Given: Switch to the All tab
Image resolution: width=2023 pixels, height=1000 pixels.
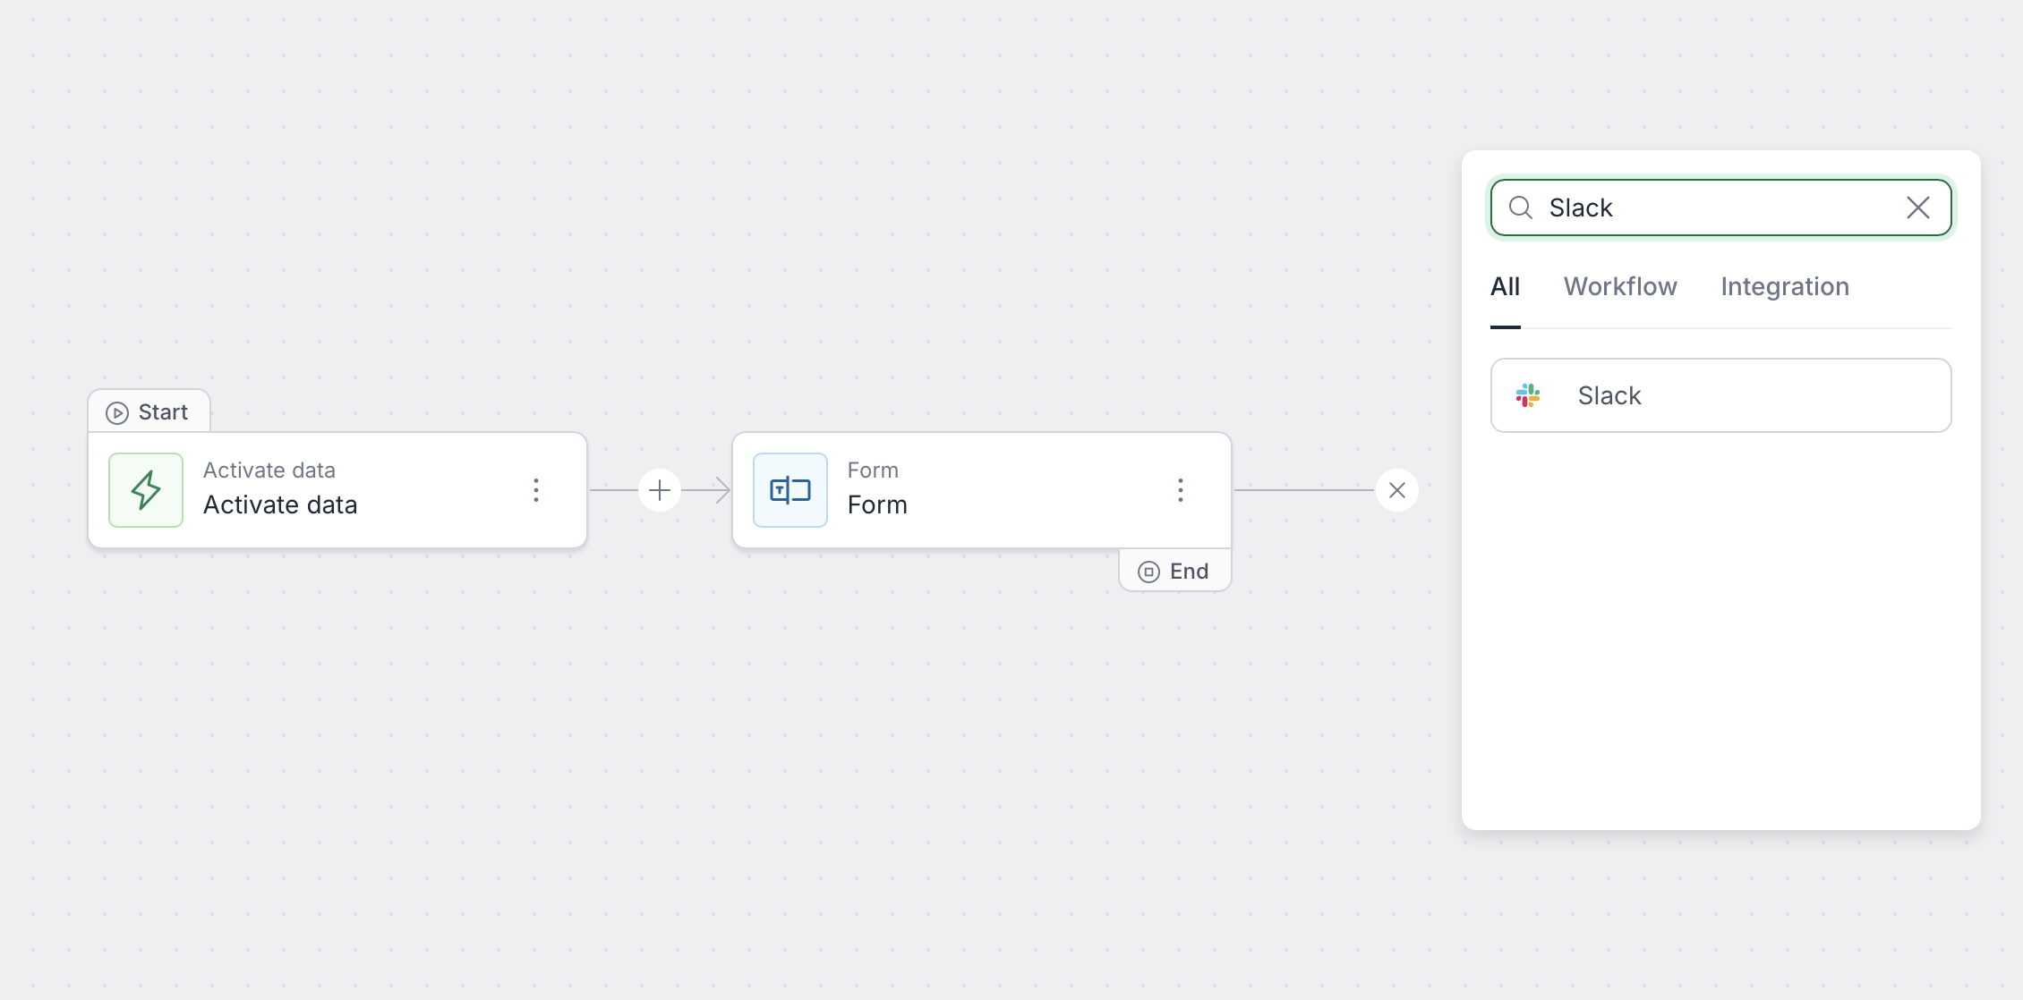Looking at the screenshot, I should pos(1505,287).
